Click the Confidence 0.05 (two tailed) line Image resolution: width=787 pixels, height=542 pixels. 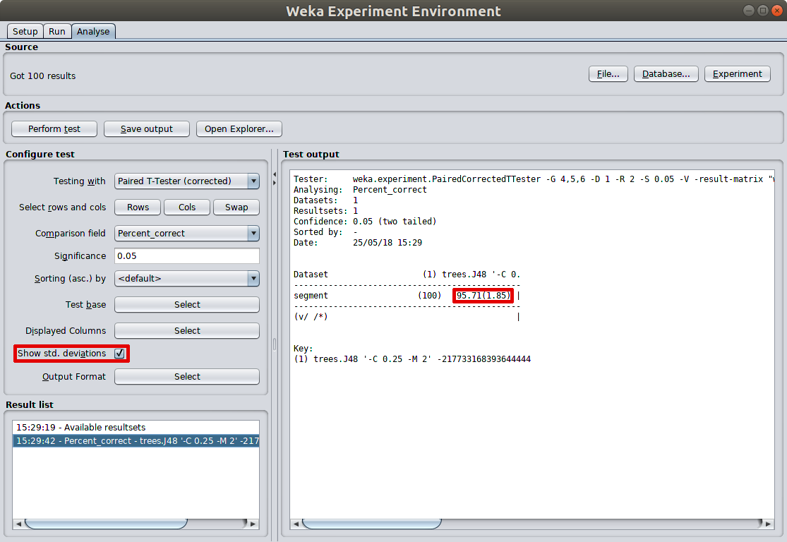coord(365,222)
